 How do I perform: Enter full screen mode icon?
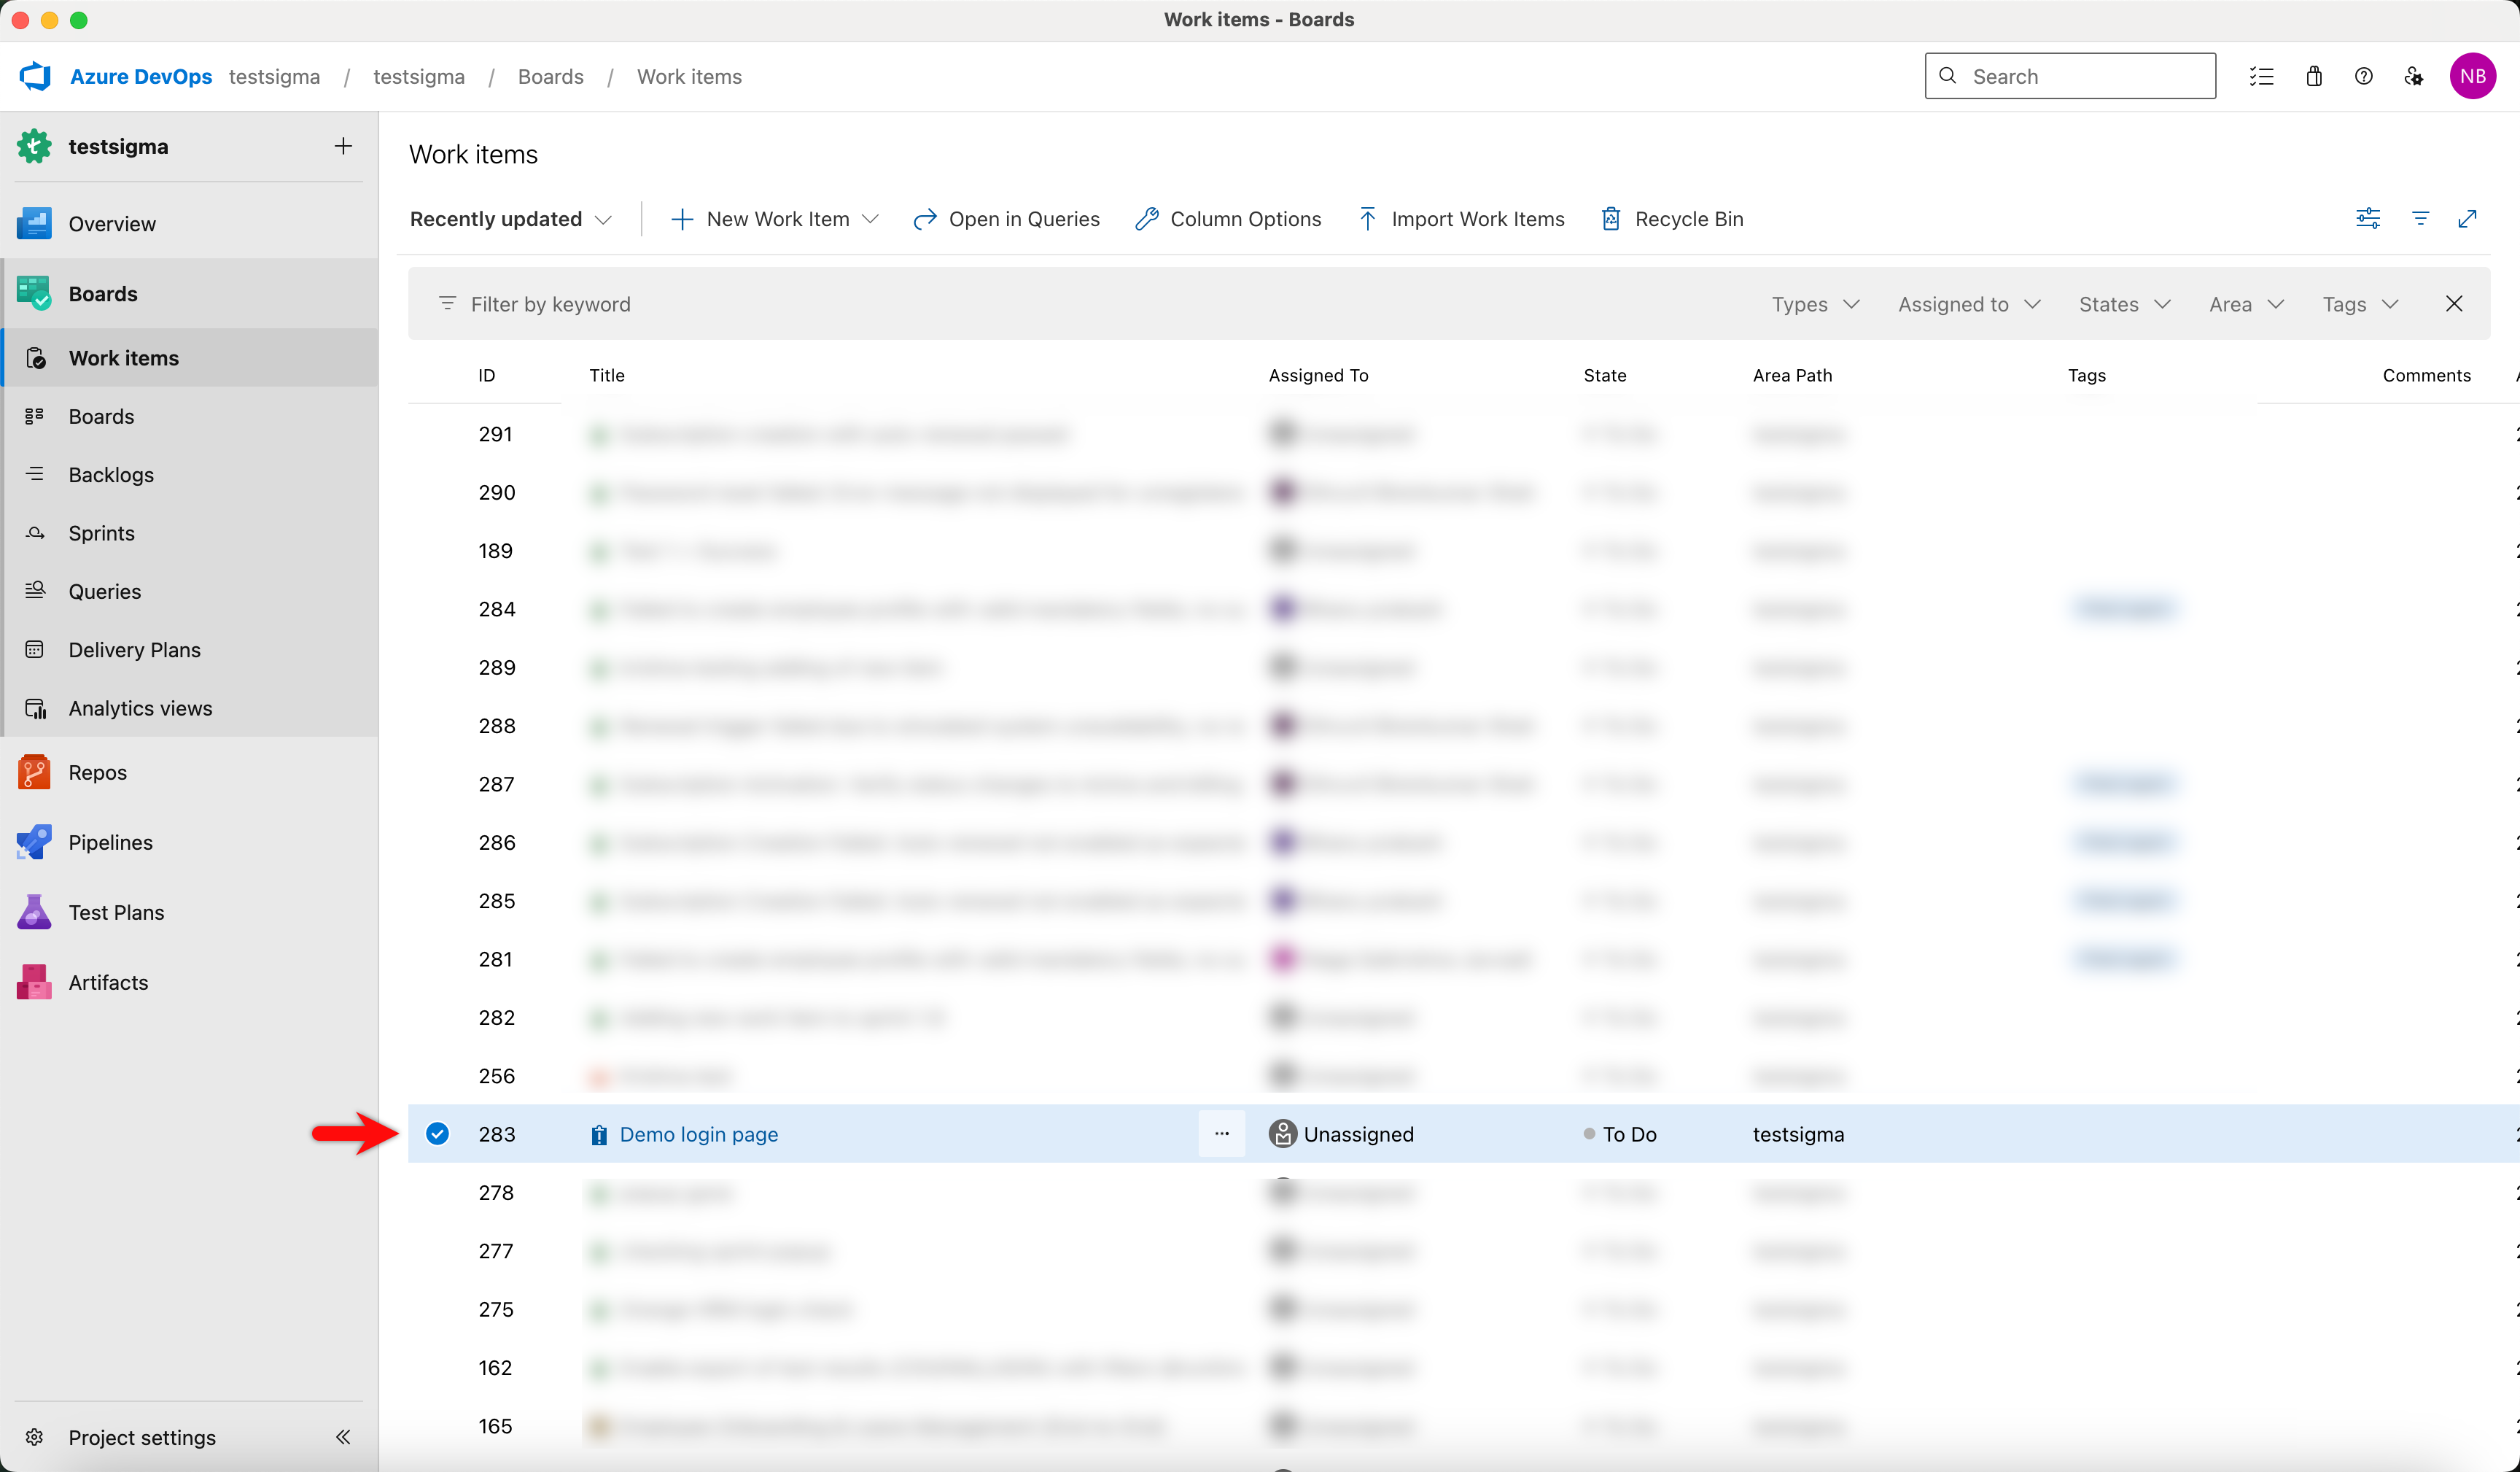coord(2467,218)
